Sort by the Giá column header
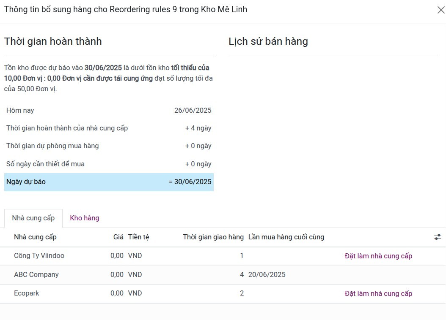The width and height of the screenshot is (446, 320). click(x=118, y=237)
